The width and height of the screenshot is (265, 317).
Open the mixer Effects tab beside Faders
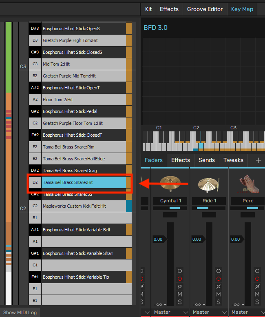[181, 160]
